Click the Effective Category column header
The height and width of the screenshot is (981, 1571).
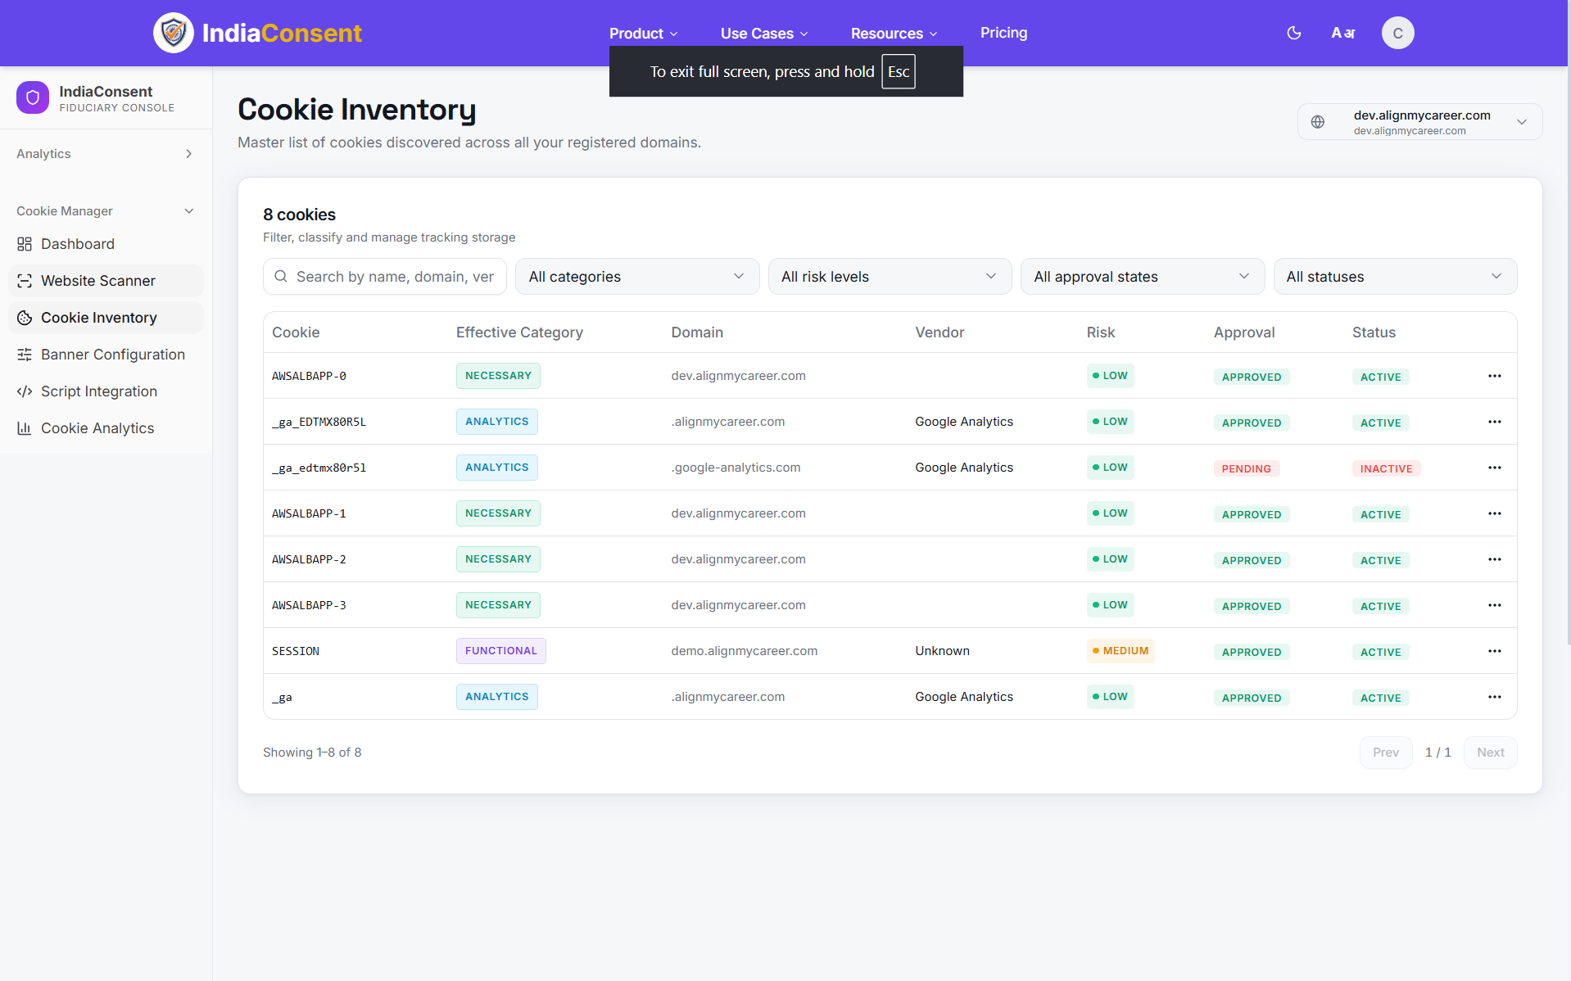(x=519, y=332)
